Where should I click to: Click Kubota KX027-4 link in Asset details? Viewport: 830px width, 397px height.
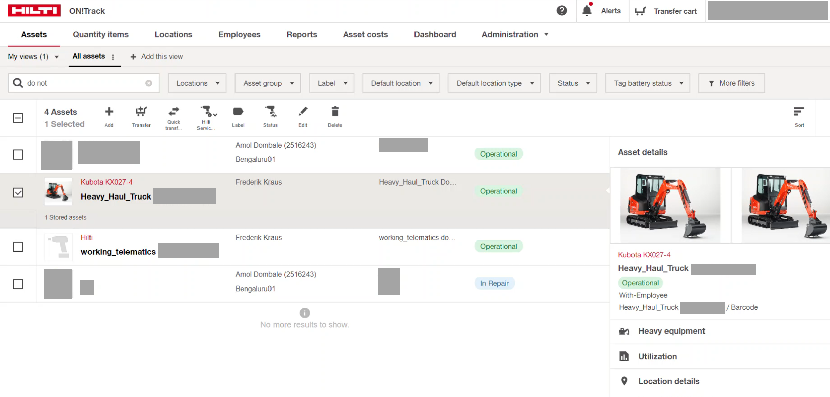pyautogui.click(x=644, y=255)
